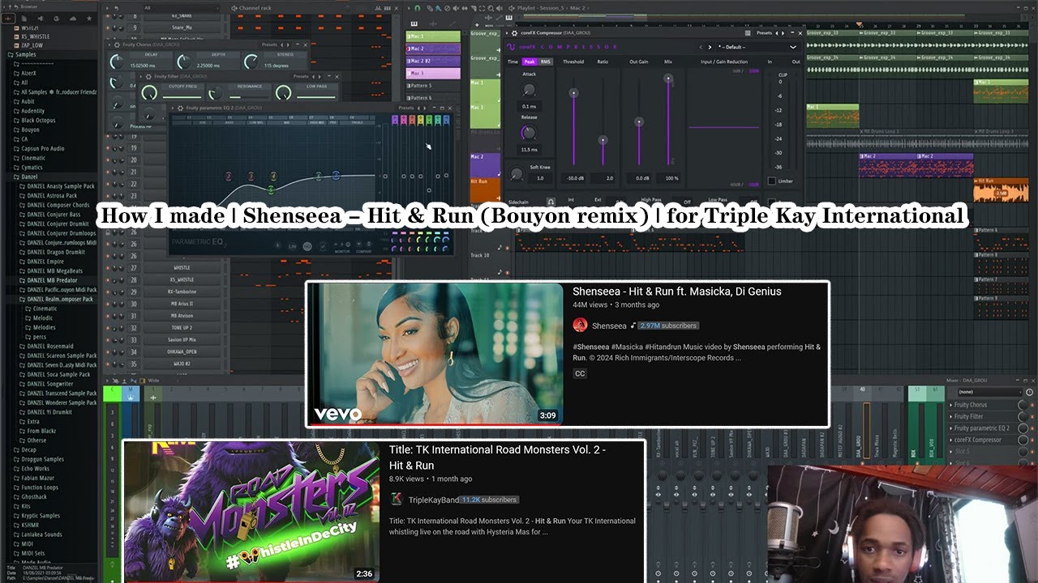Screen dimensions: 1038x583
Task: Click EQ band 2 node on the curve
Action: (x=229, y=177)
